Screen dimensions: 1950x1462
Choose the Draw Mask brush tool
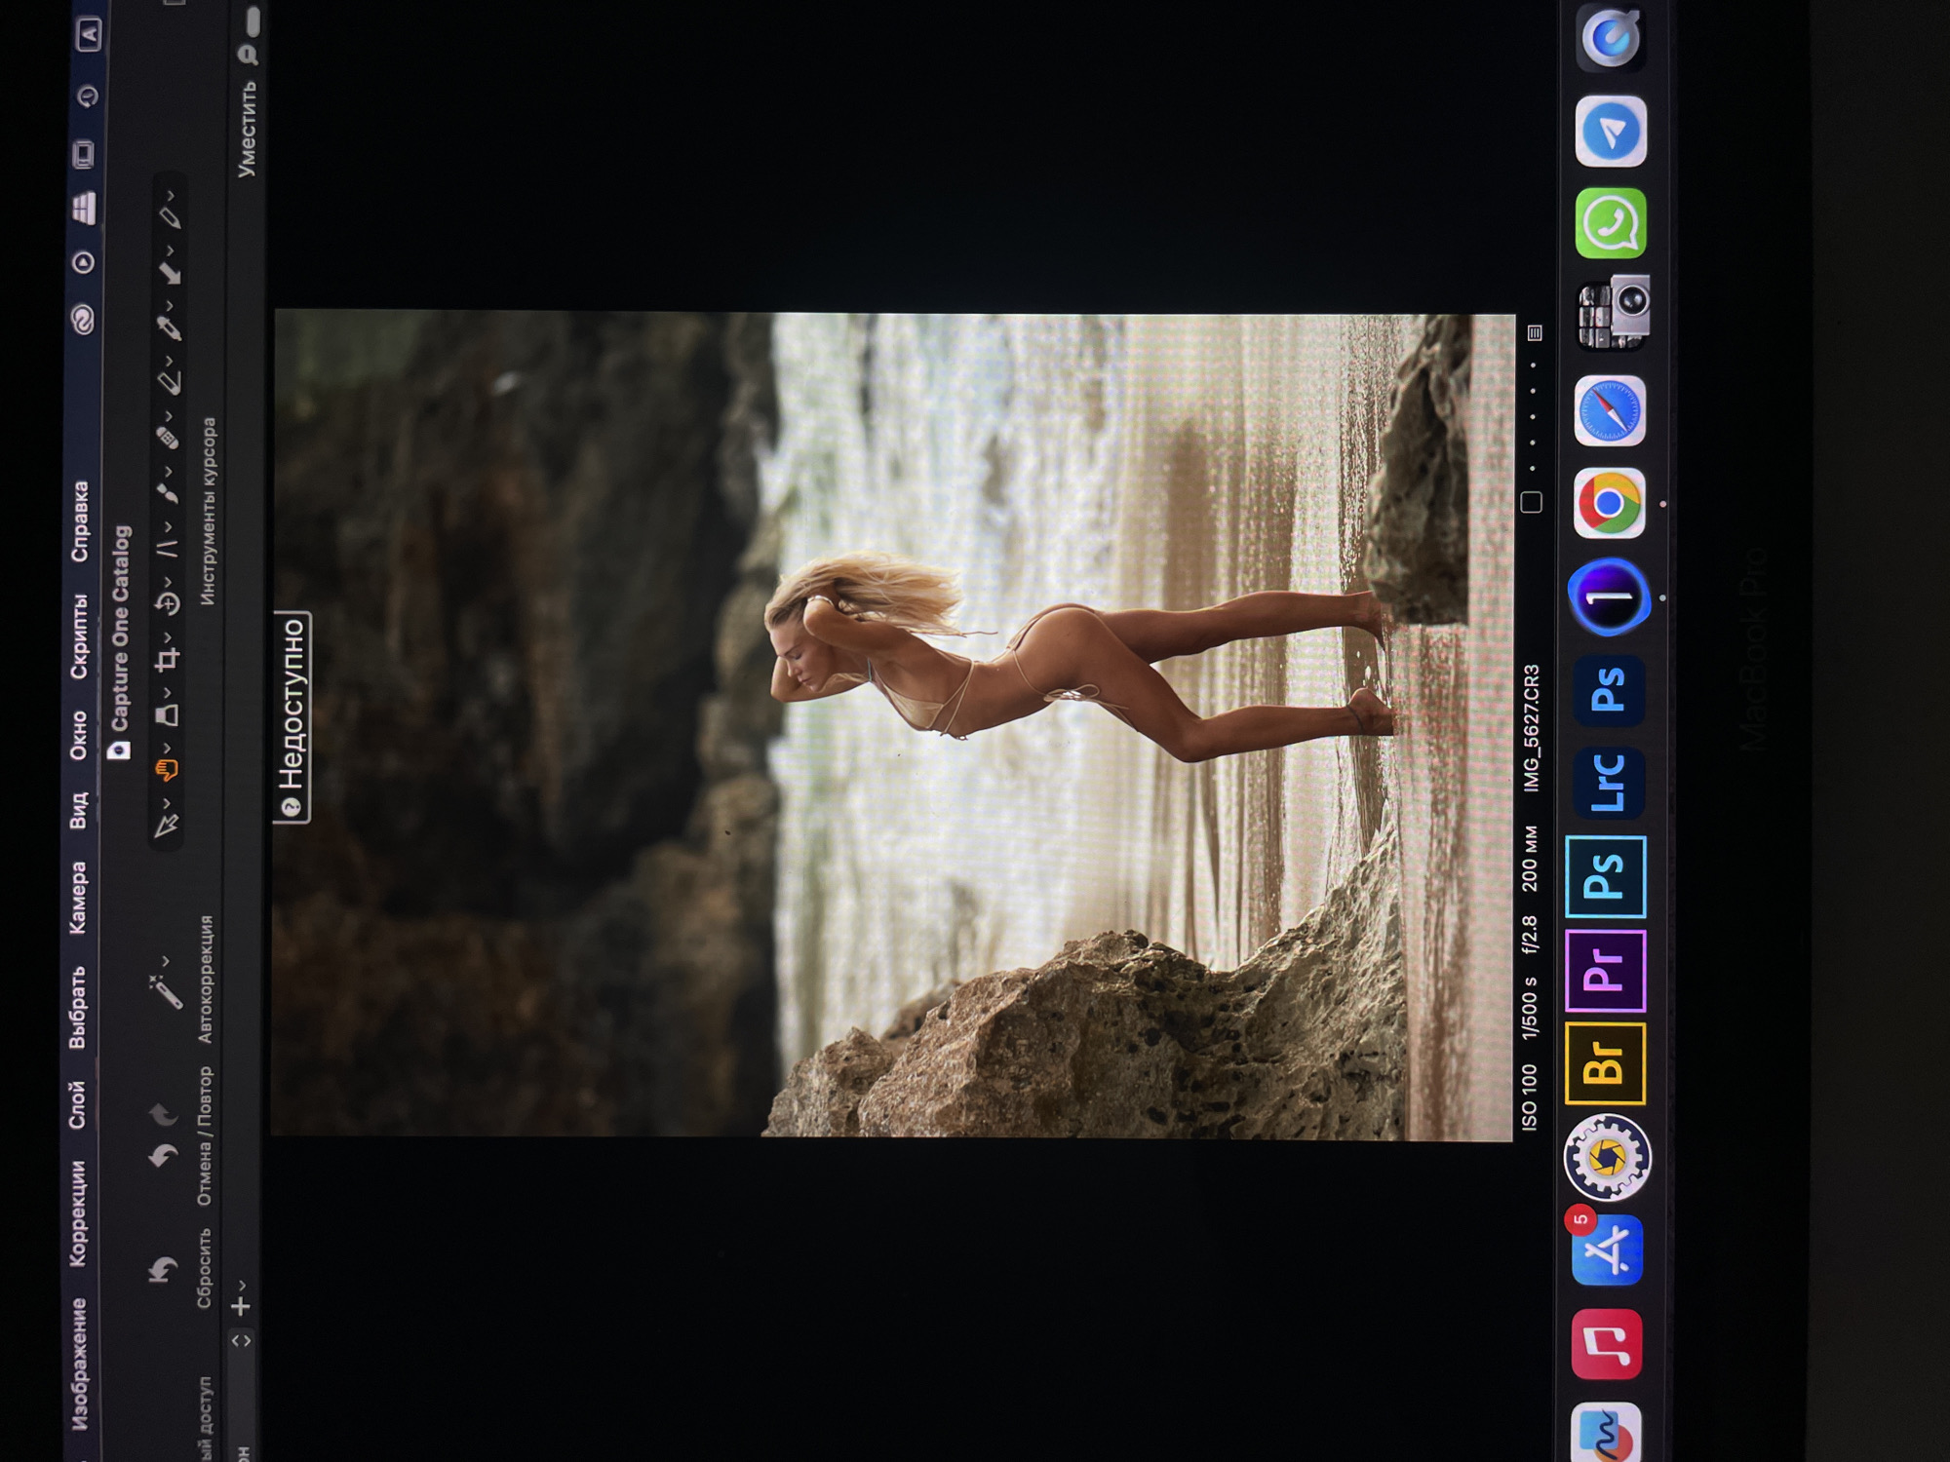(169, 493)
